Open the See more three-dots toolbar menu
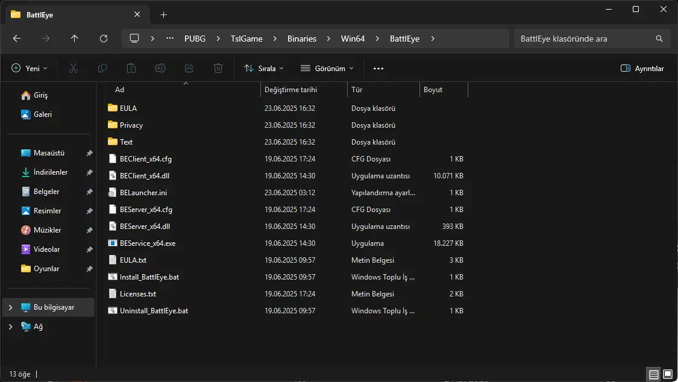The image size is (678, 382). pyautogui.click(x=378, y=68)
